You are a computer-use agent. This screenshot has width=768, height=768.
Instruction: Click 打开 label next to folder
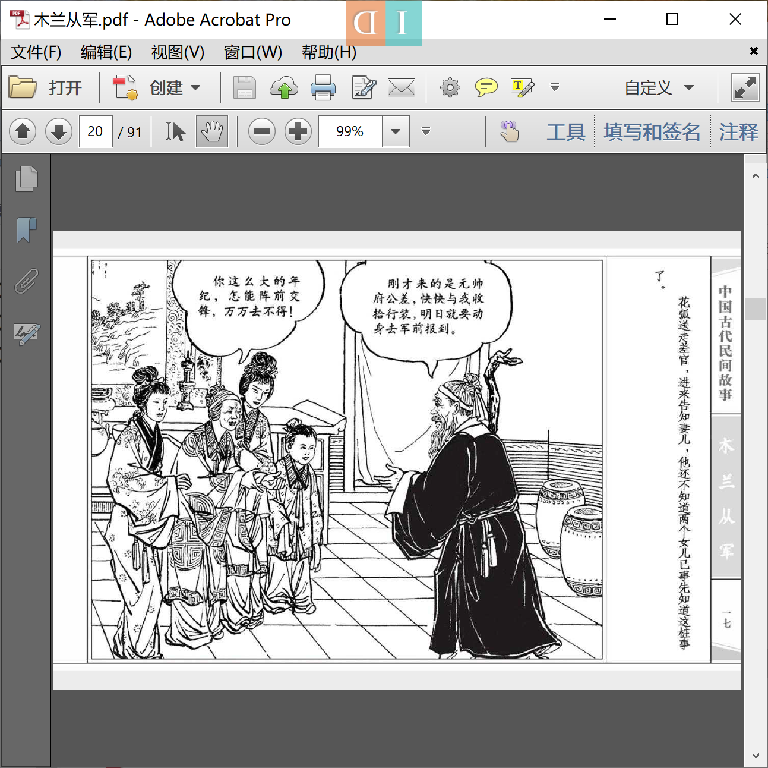coord(65,88)
